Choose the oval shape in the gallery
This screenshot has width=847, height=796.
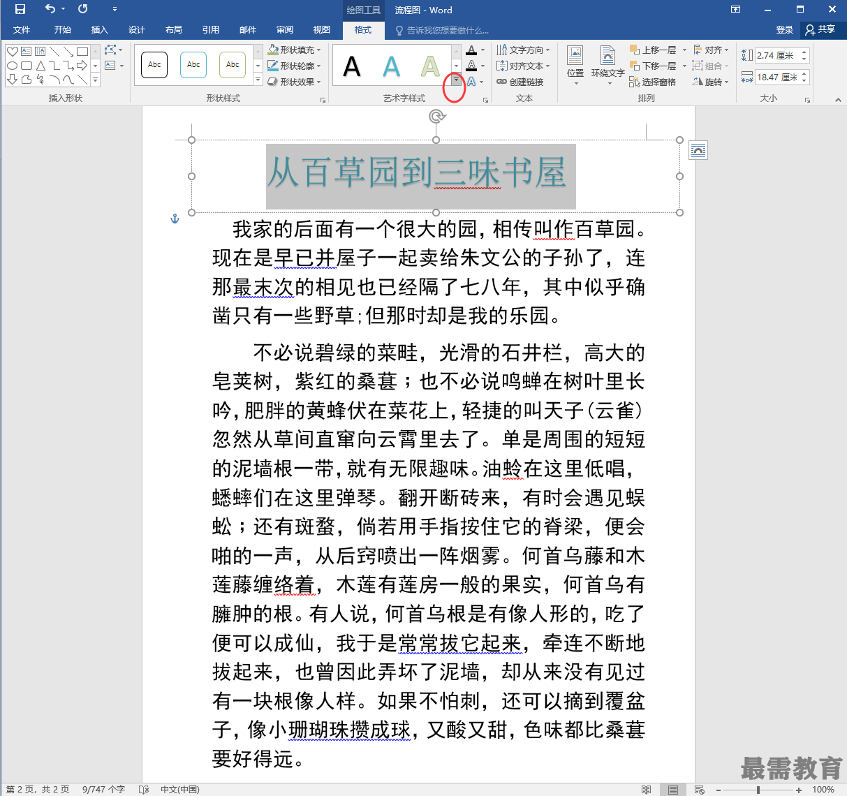(x=13, y=66)
